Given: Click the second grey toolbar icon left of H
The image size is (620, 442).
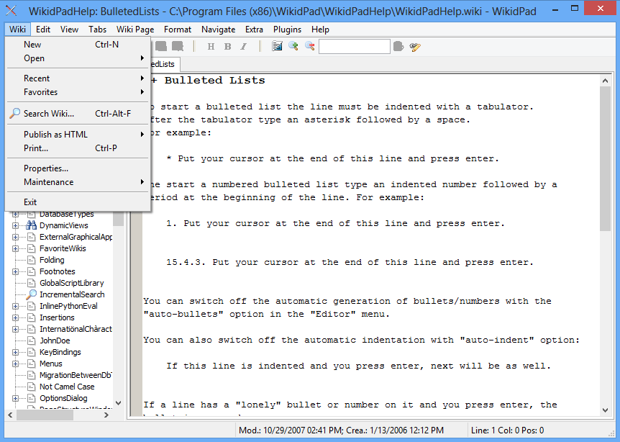Looking at the screenshot, I should coord(178,46).
